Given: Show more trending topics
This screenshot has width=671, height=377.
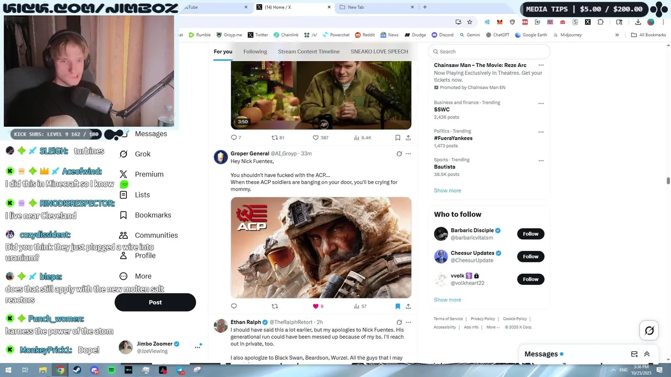Looking at the screenshot, I should coord(447,191).
